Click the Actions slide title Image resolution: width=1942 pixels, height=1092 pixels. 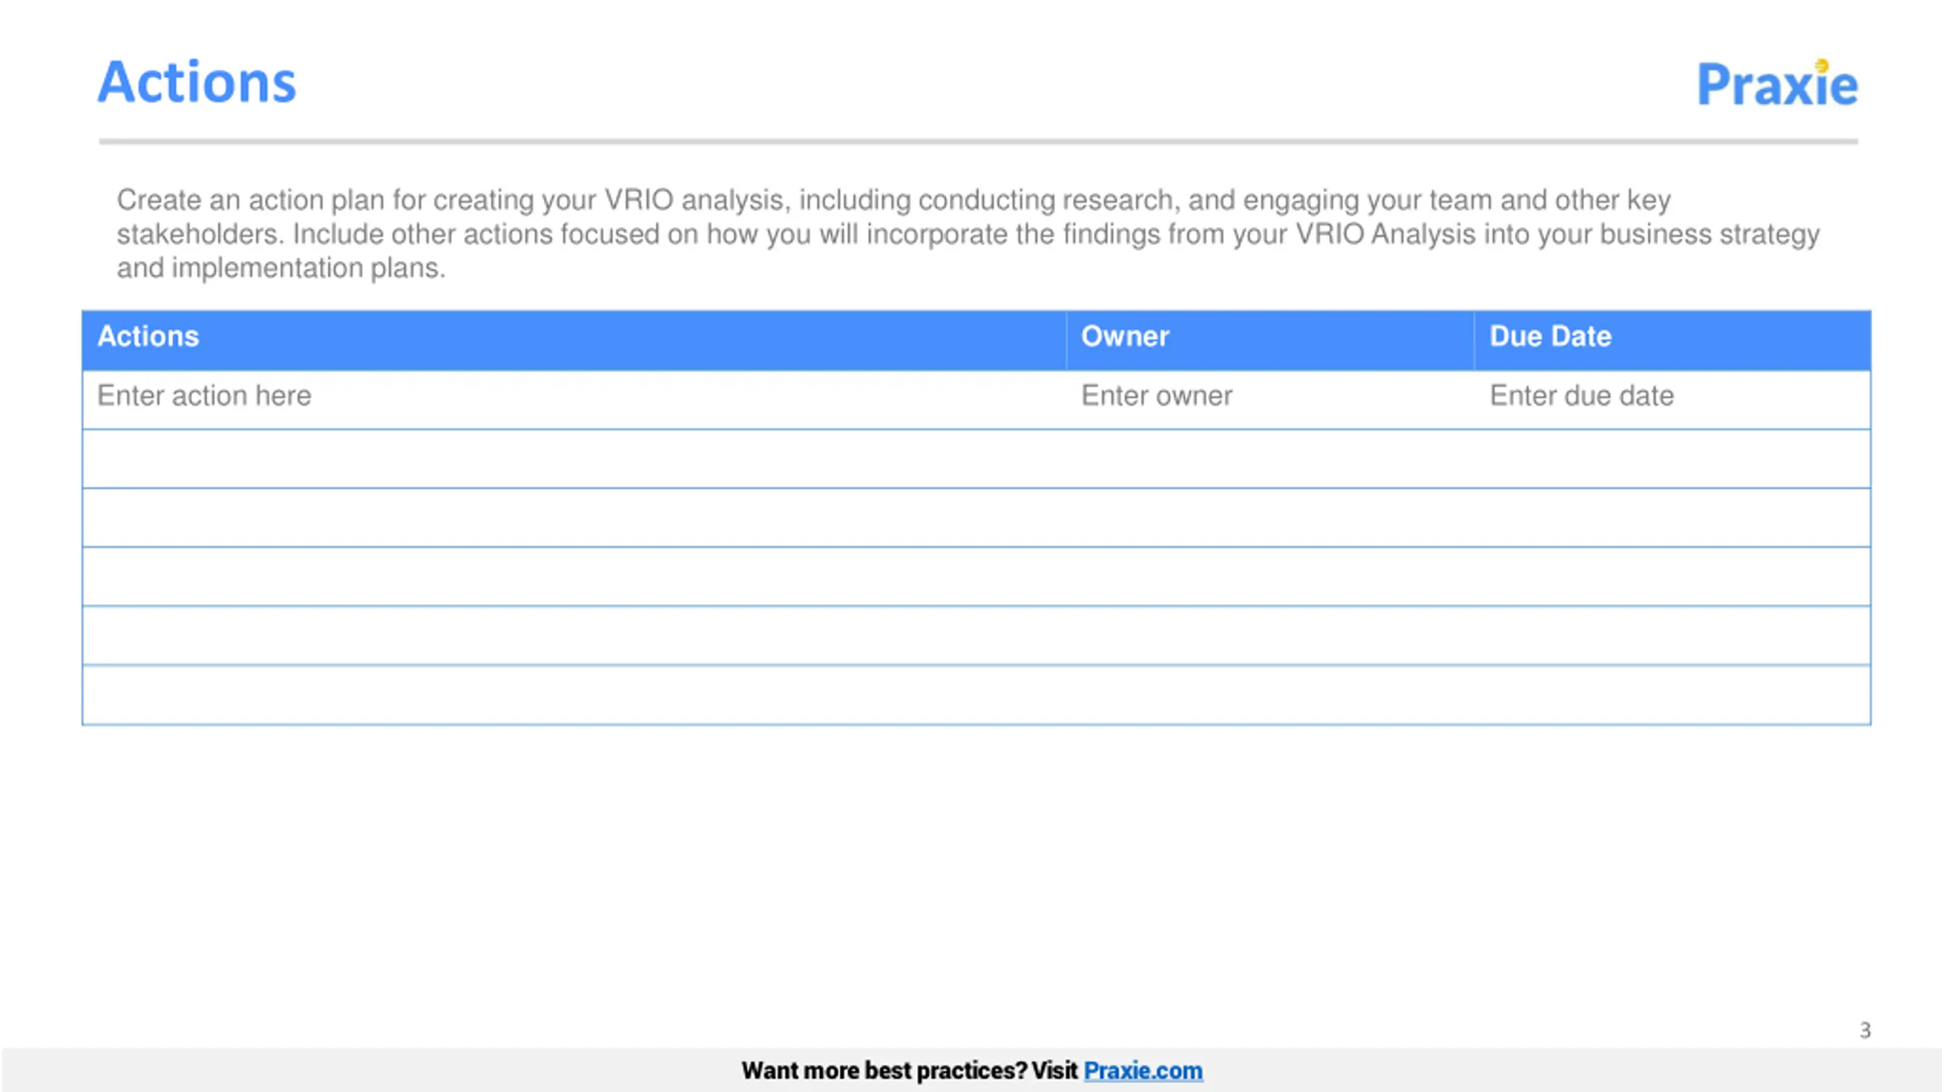[x=197, y=82]
